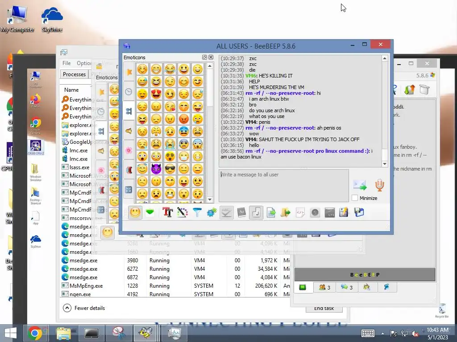Click the 'rm -rf / --no-preserve-root' nickname at 06:31:43
The height and width of the screenshot is (342, 457).
pos(280,93)
